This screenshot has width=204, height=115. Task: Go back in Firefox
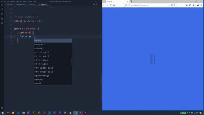[104, 5]
